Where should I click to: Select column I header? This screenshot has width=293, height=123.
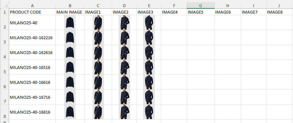[254, 6]
